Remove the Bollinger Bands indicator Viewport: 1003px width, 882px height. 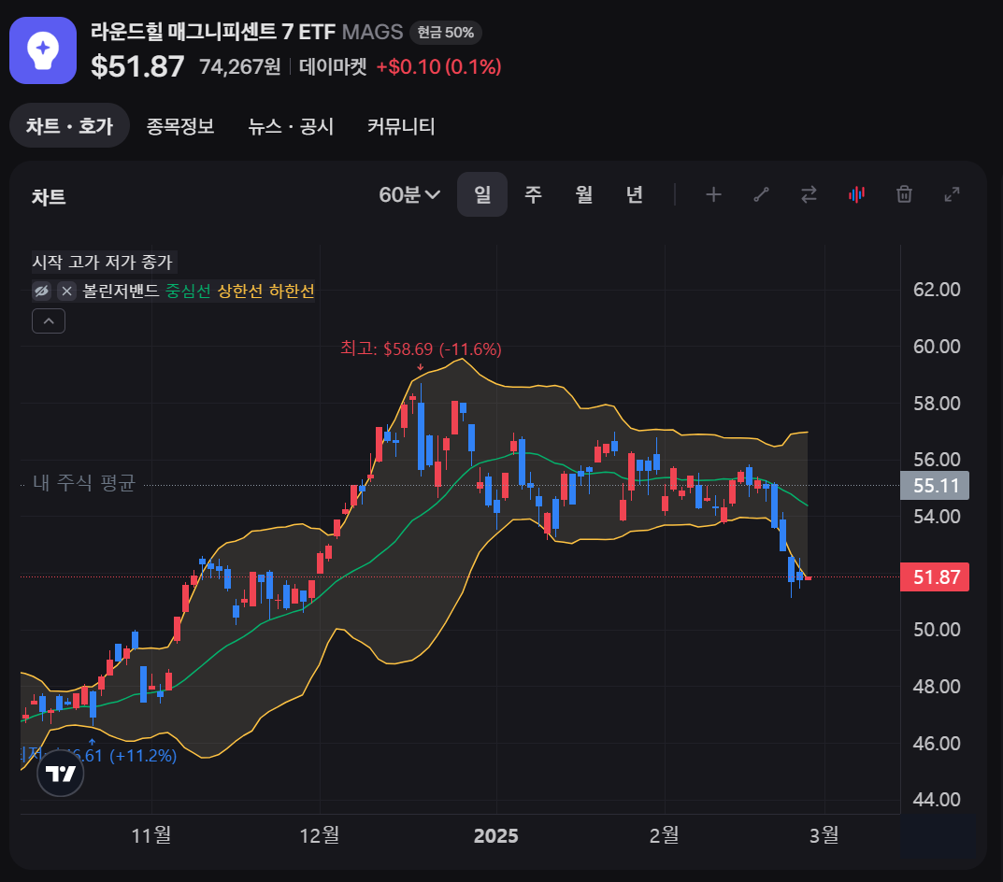click(x=66, y=292)
